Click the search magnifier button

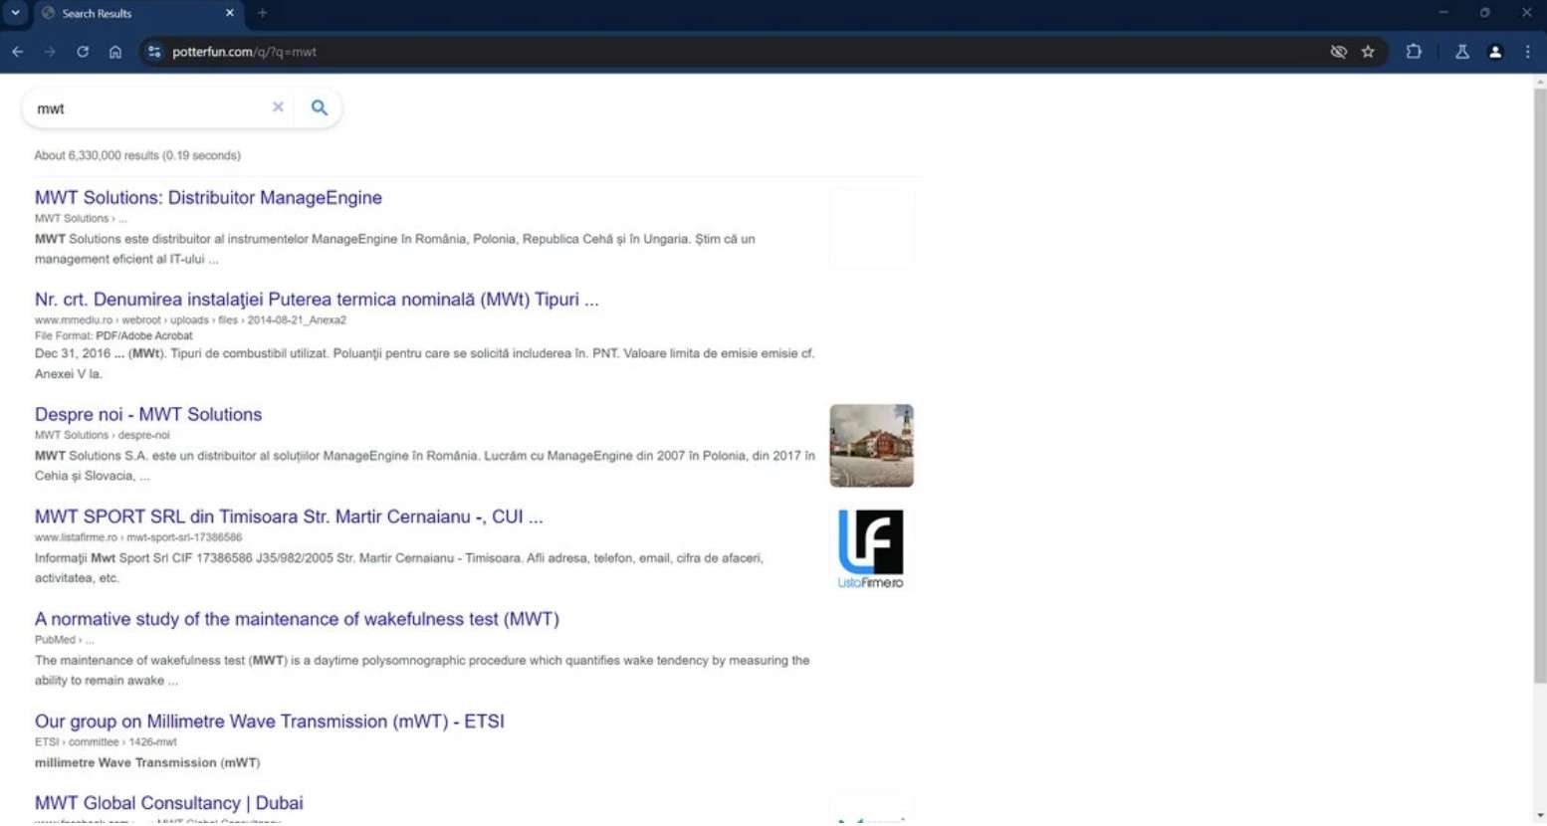click(x=319, y=107)
